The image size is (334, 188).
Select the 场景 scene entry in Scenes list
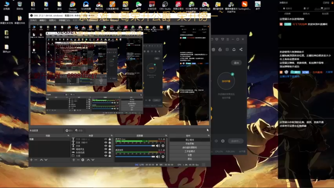point(49,139)
